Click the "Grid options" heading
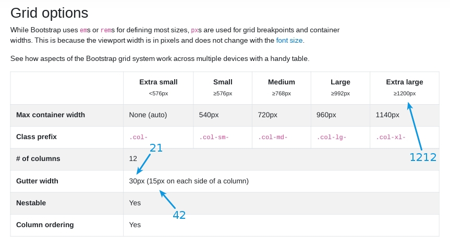The height and width of the screenshot is (248, 450). (49, 13)
